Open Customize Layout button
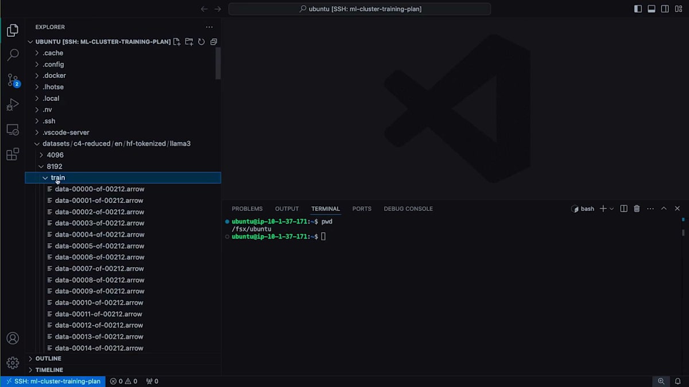This screenshot has width=689, height=387. coord(678,9)
